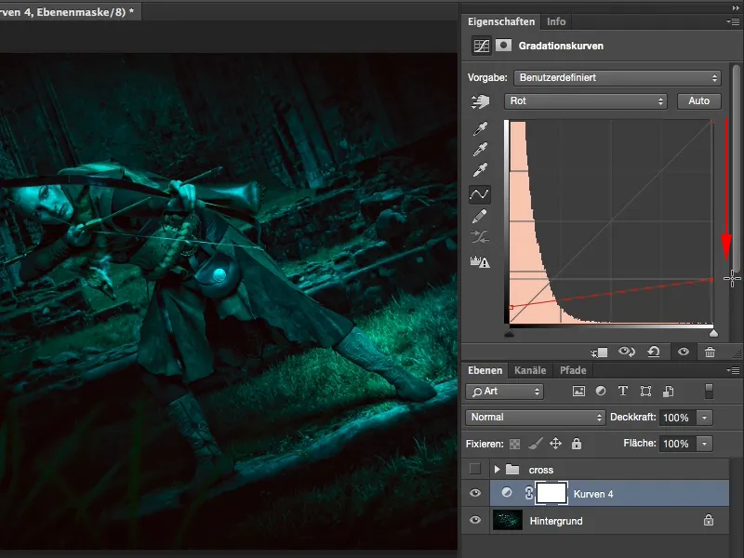The height and width of the screenshot is (558, 744).
Task: Select the edit points curve tool
Action: [x=479, y=194]
